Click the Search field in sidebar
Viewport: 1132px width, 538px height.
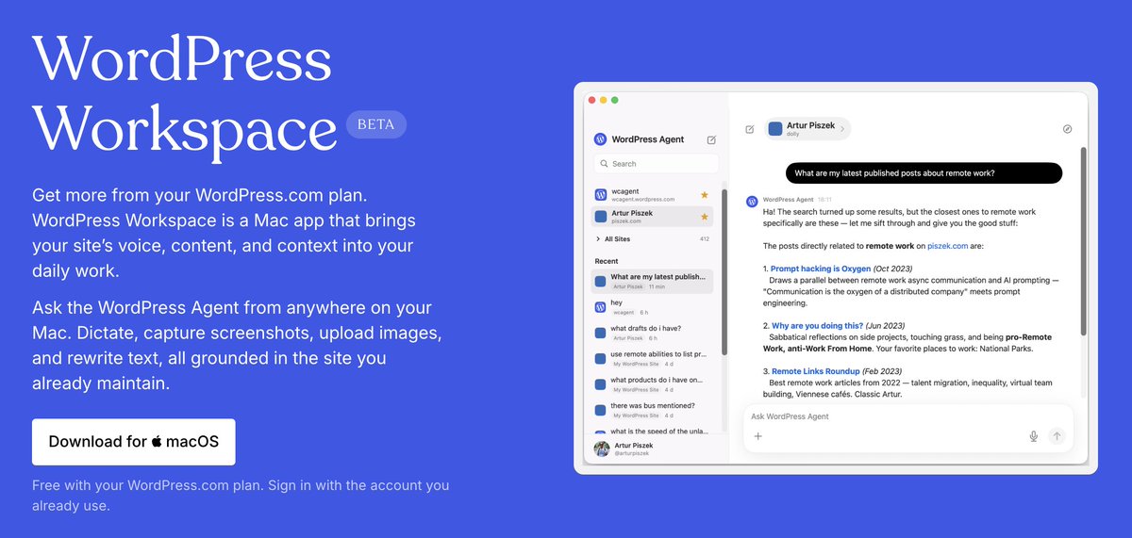point(656,164)
